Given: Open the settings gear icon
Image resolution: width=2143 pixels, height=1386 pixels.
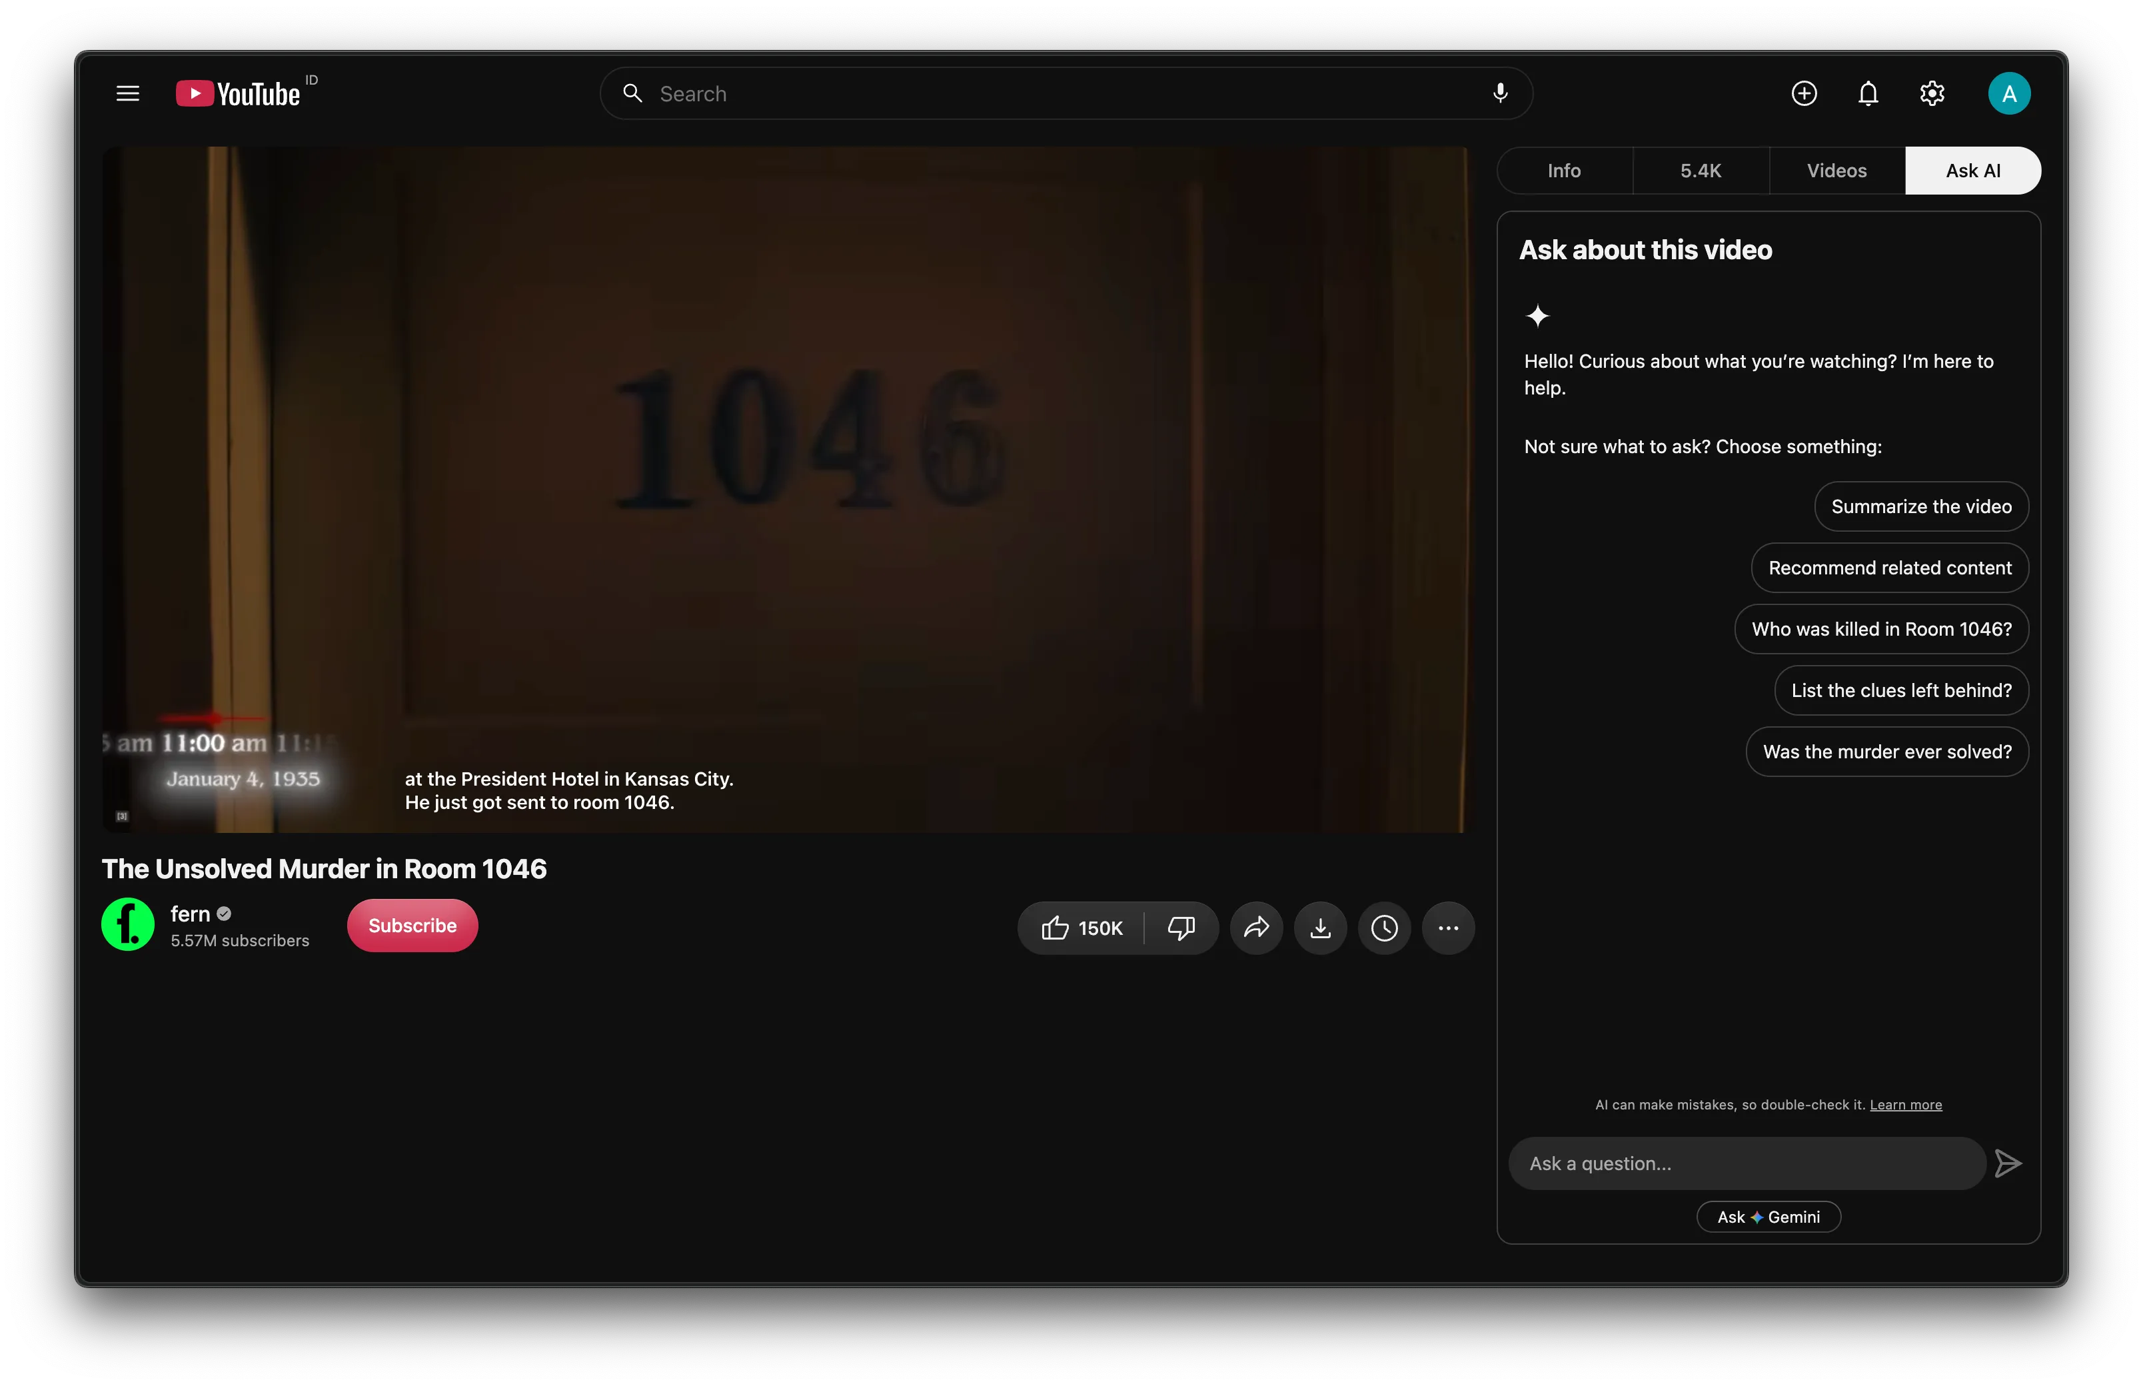Looking at the screenshot, I should [1932, 93].
